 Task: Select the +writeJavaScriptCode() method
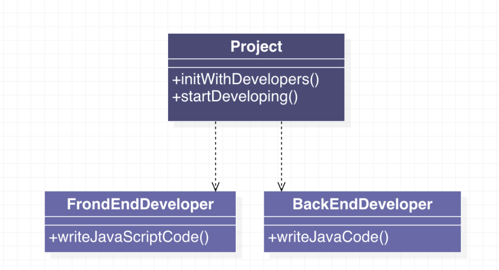point(129,236)
